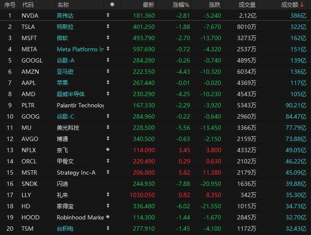Screen dimensions: 311x235
Task: Click the marker icon in TSM row
Action: pos(108,228)
